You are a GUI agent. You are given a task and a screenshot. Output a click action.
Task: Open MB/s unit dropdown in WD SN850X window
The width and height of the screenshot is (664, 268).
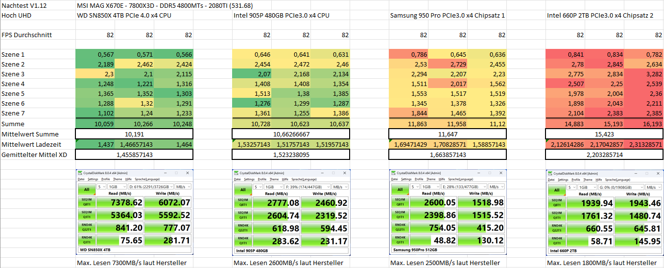(184, 187)
